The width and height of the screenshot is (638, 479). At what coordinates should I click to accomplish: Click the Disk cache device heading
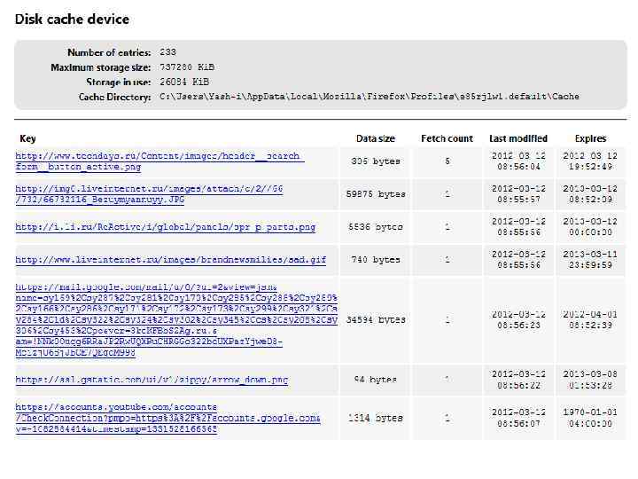coord(72,19)
